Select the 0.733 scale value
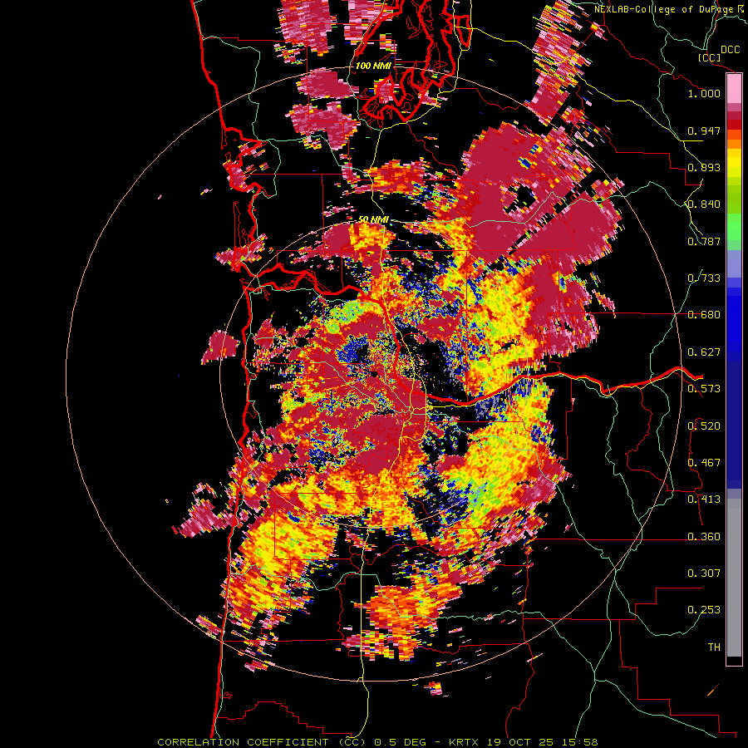This screenshot has width=748, height=748. click(704, 278)
